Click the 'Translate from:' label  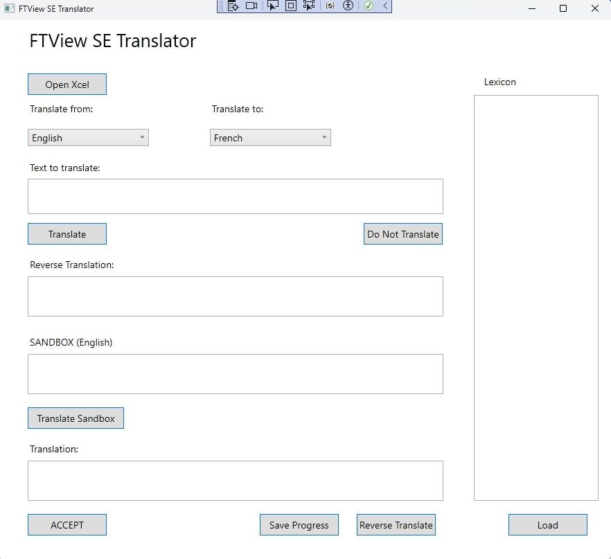61,109
